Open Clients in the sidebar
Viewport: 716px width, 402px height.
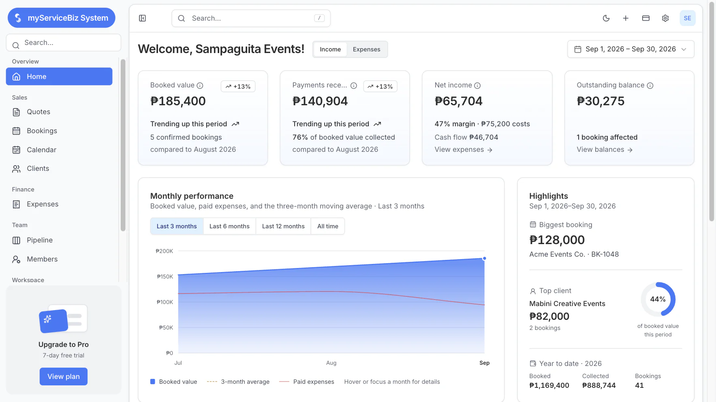pos(59,168)
